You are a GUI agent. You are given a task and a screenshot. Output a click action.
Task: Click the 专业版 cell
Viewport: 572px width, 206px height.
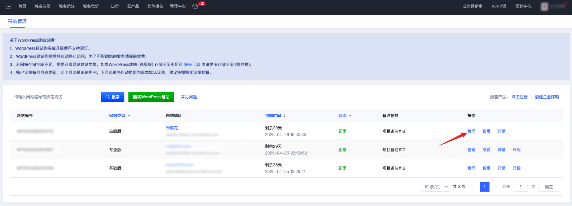[x=115, y=150]
